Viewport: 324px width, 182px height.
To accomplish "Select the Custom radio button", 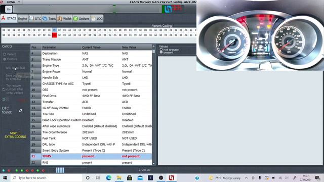I will (x=5, y=59).
